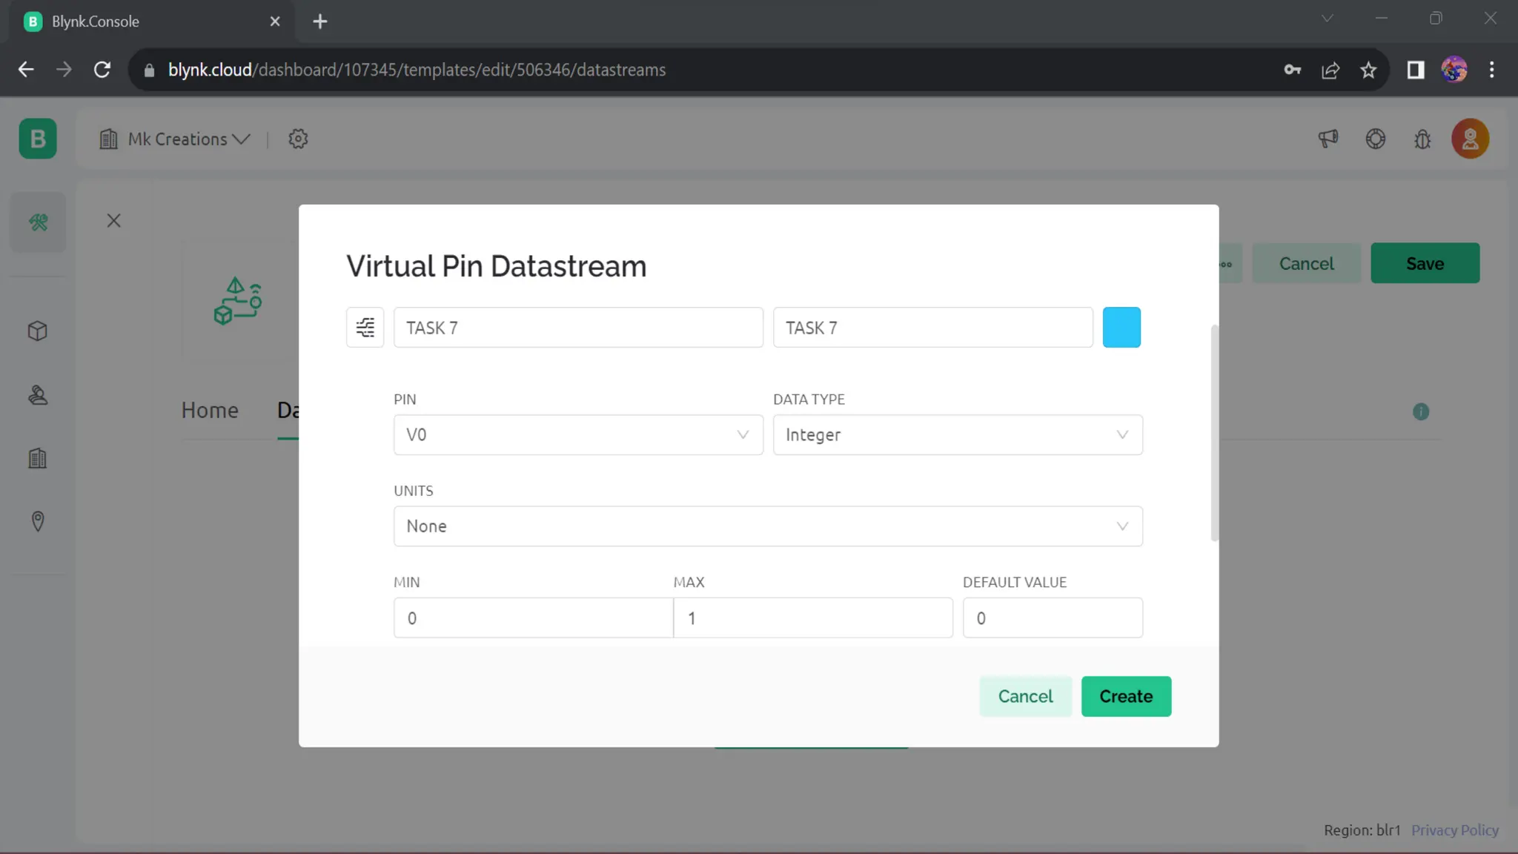1518x854 pixels.
Task: Open the organizations building sidebar icon
Action: [38, 458]
